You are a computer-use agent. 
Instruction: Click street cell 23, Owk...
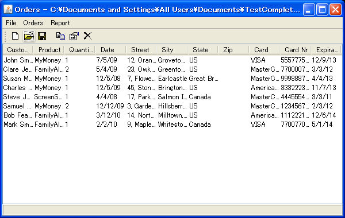141,69
